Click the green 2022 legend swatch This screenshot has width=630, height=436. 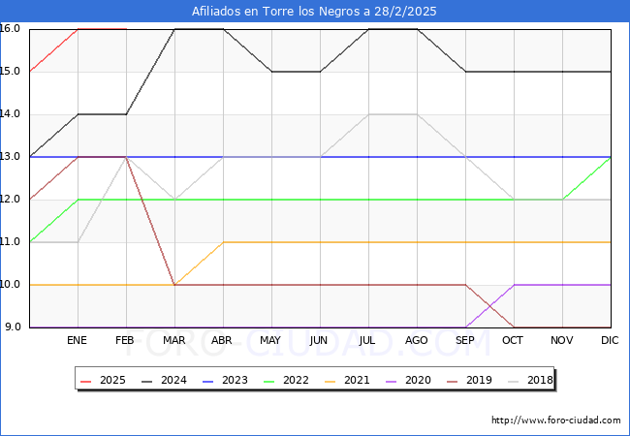269,381
